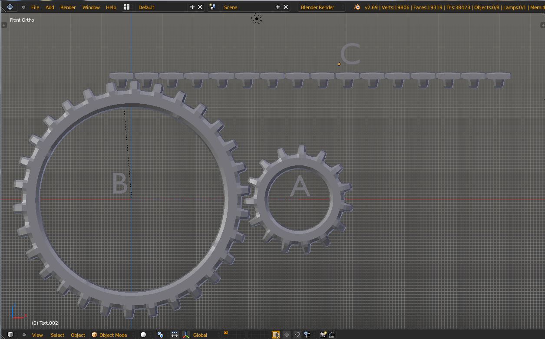Open the Select menu in 3D header
The width and height of the screenshot is (545, 339).
(x=57, y=335)
